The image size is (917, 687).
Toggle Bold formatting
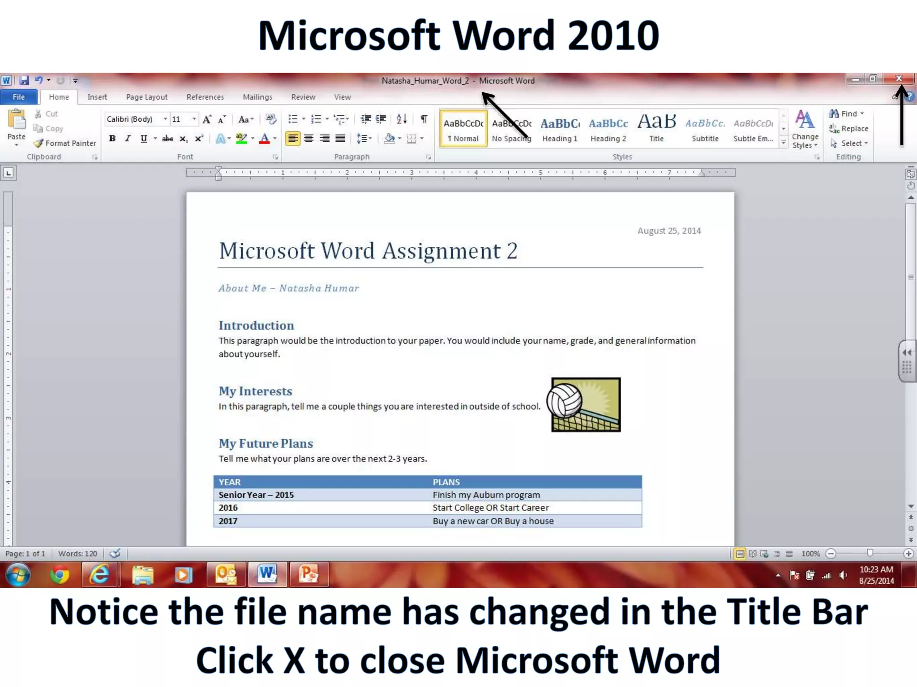click(112, 139)
